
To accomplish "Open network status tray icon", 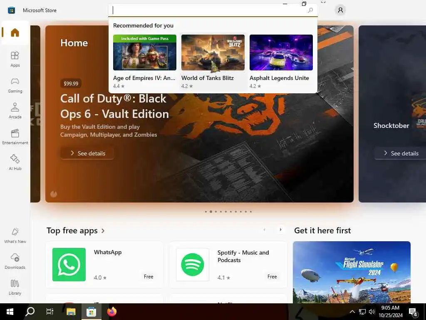I will (362, 312).
